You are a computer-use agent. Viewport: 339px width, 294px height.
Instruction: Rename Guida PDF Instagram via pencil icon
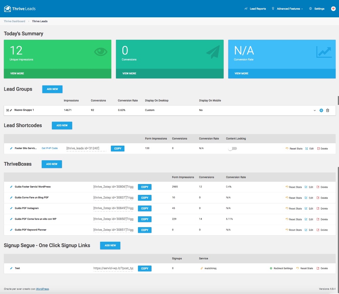[11, 208]
